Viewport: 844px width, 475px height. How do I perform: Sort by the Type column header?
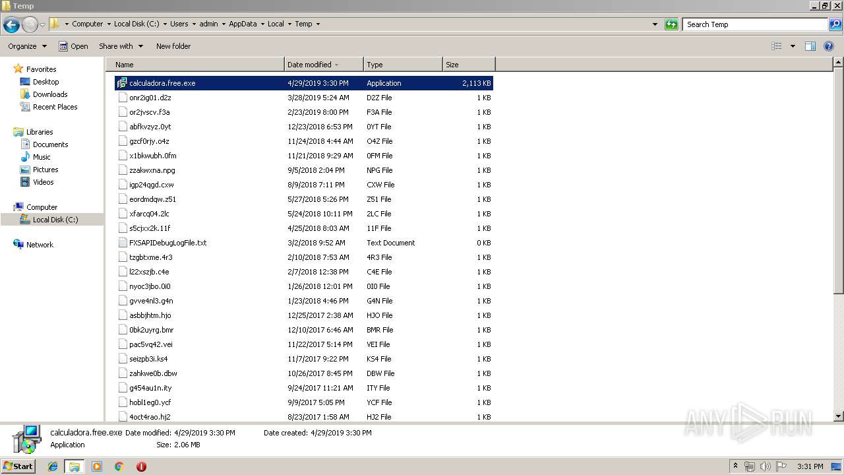[403, 65]
